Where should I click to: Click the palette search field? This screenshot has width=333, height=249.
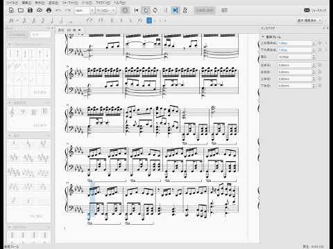click(40, 35)
